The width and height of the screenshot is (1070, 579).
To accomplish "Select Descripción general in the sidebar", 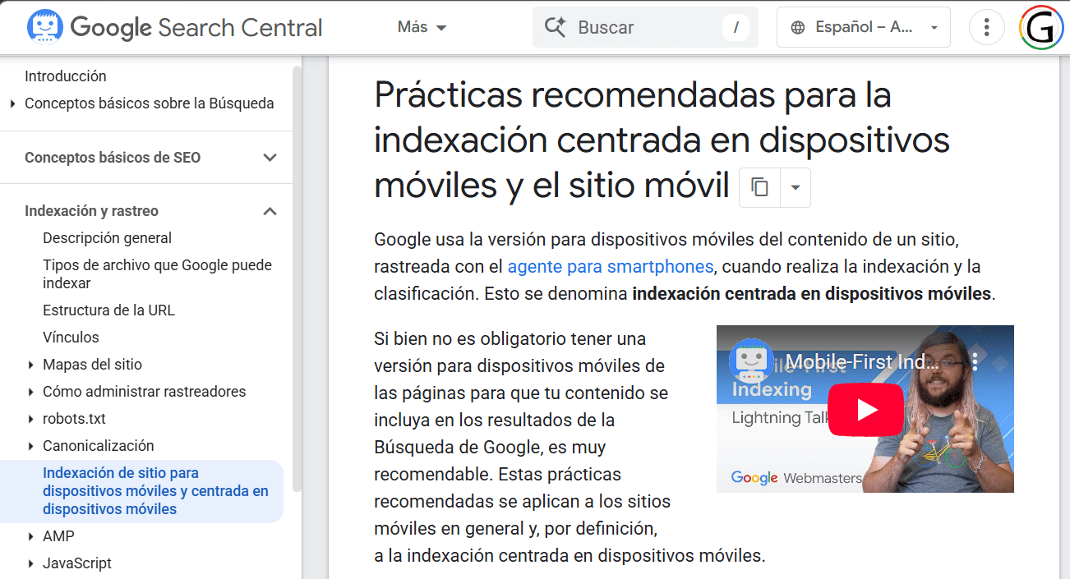I will tap(107, 238).
